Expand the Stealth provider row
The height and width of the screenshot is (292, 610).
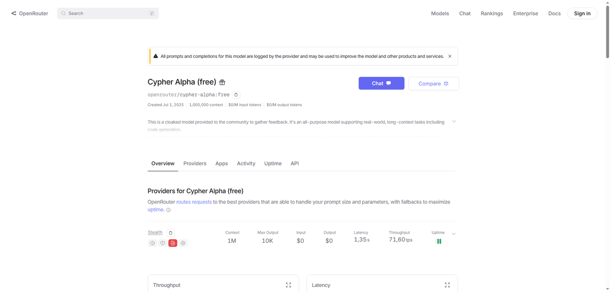454,234
